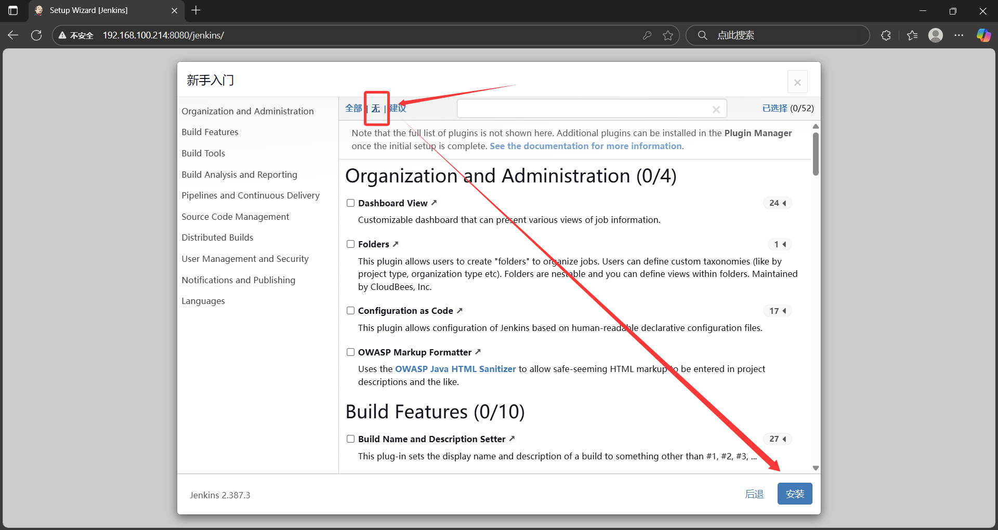Clear the plugin filter field
This screenshot has width=998, height=530.
click(x=716, y=109)
